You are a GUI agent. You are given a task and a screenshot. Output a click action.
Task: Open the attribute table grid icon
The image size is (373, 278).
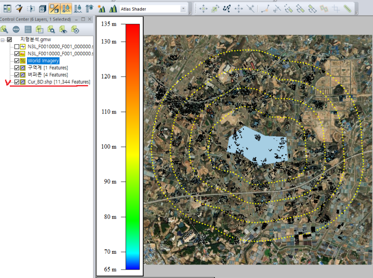point(28,29)
